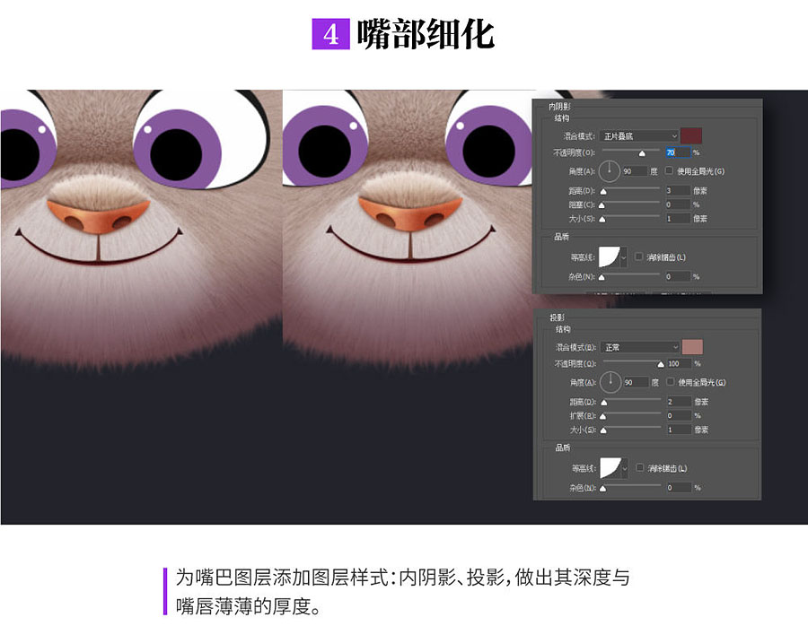Click the Drop Shadow opacity field showing 100
The width and height of the screenshot is (808, 626).
680,363
